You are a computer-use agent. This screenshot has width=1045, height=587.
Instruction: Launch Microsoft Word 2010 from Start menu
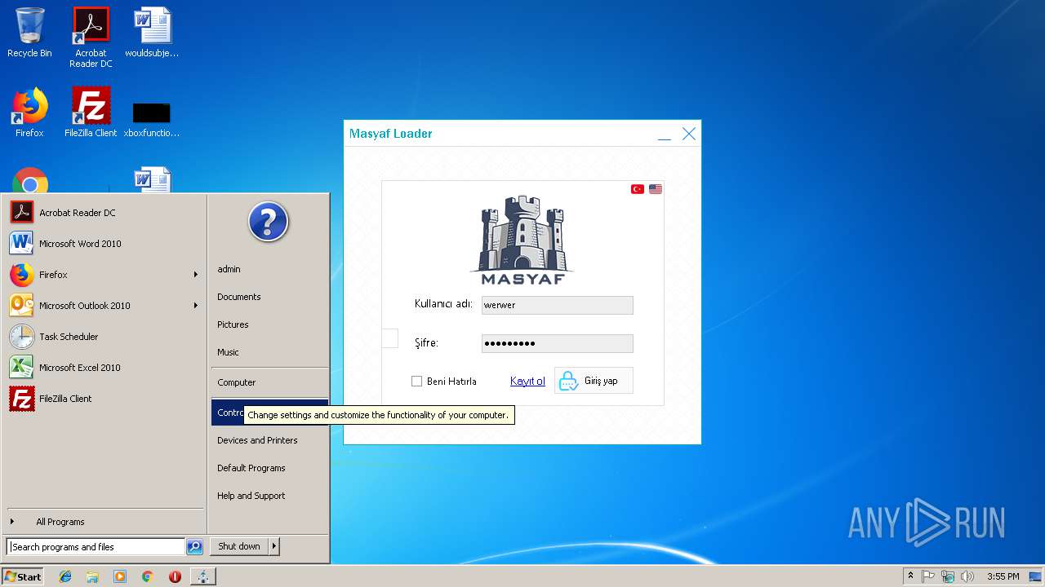pos(104,244)
